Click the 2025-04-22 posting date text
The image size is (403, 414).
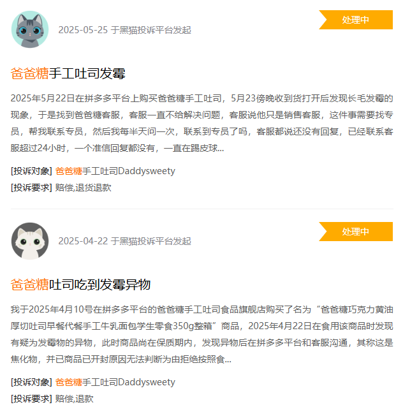click(83, 241)
